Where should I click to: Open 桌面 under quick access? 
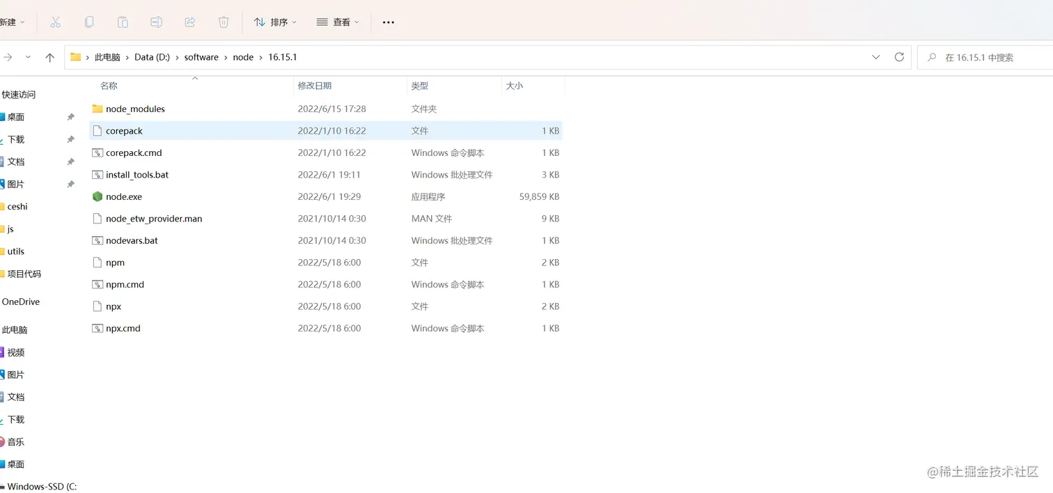[16, 117]
